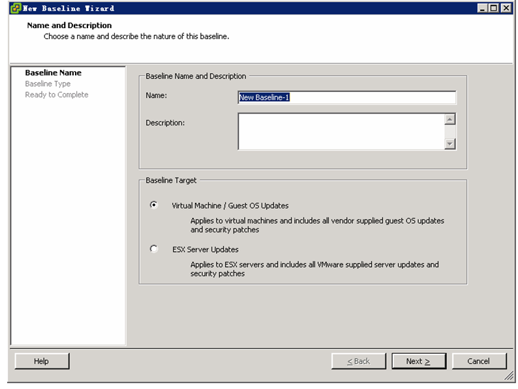The width and height of the screenshot is (518, 389).
Task: Click Description scrollbar up arrow
Action: tap(449, 119)
